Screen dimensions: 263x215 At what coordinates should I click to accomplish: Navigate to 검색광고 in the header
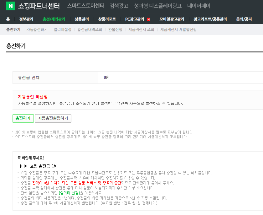118,5
